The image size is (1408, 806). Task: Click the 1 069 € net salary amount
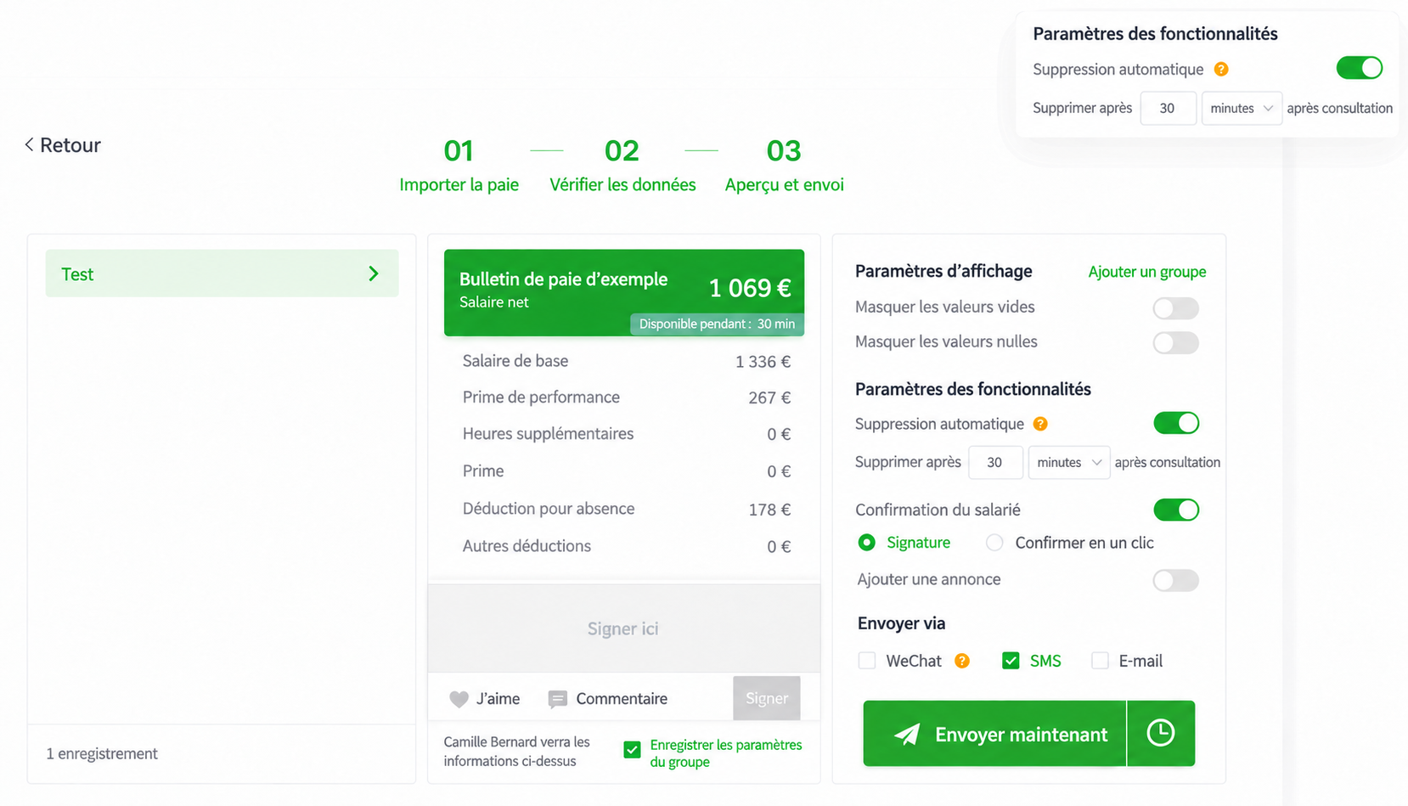(x=750, y=289)
